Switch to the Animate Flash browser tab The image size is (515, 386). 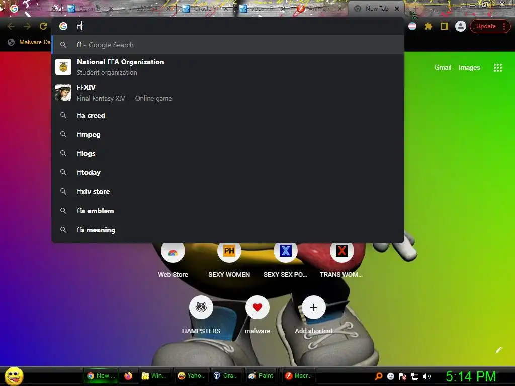tap(318, 9)
